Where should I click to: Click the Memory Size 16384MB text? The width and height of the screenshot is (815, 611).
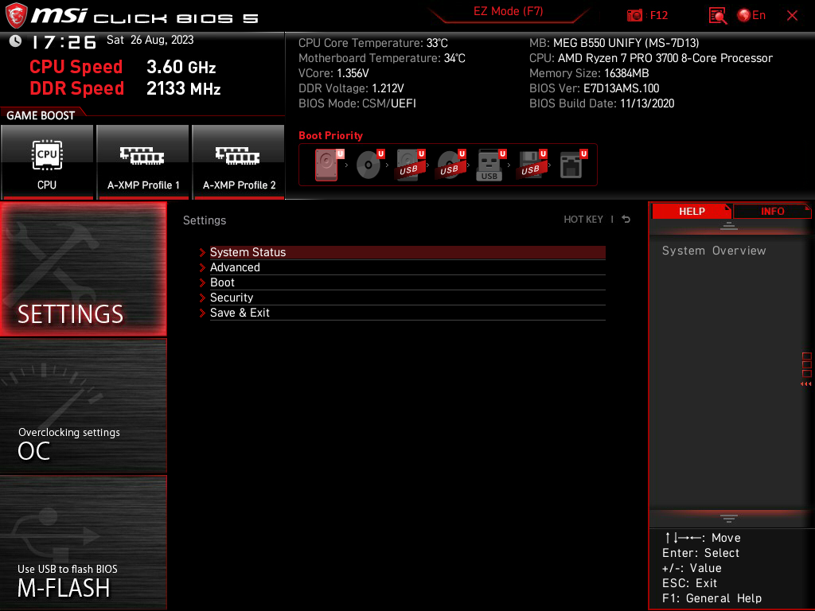point(589,73)
